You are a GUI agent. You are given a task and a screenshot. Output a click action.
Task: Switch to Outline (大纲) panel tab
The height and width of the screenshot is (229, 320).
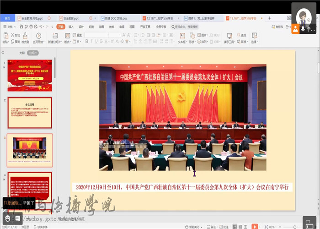(22, 53)
